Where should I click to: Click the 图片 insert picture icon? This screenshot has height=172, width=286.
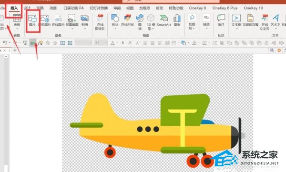pos(32,20)
